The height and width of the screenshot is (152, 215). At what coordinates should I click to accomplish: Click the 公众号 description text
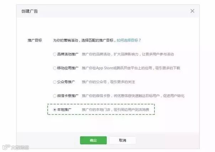109,82
